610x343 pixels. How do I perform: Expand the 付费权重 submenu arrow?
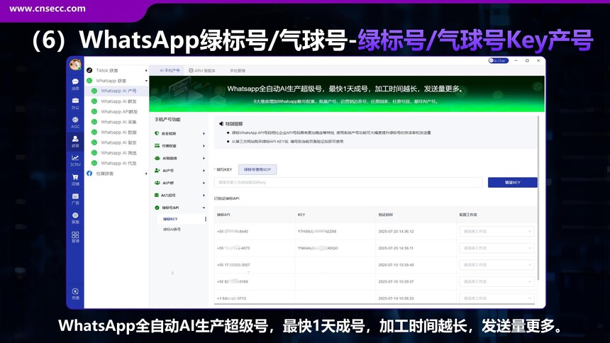(204, 146)
